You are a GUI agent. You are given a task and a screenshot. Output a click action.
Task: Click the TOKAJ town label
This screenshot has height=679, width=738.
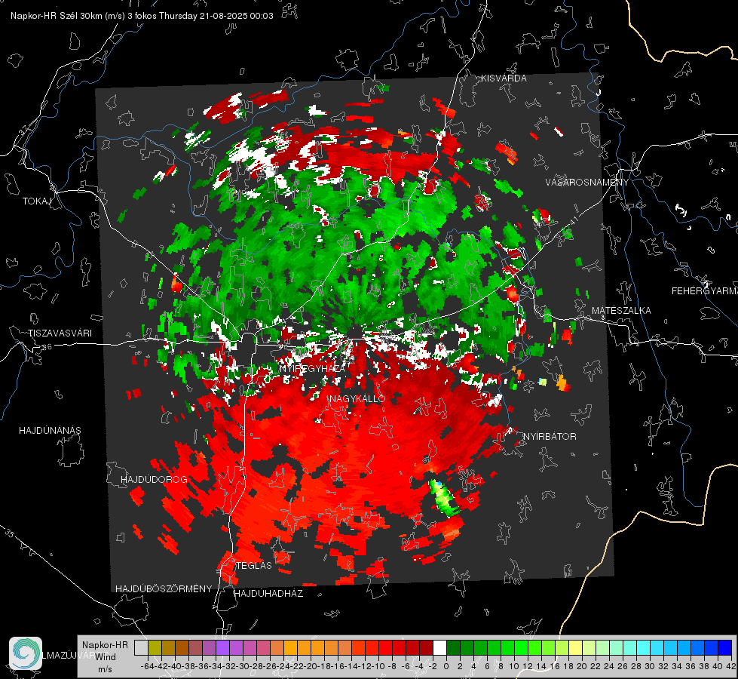[x=37, y=201]
